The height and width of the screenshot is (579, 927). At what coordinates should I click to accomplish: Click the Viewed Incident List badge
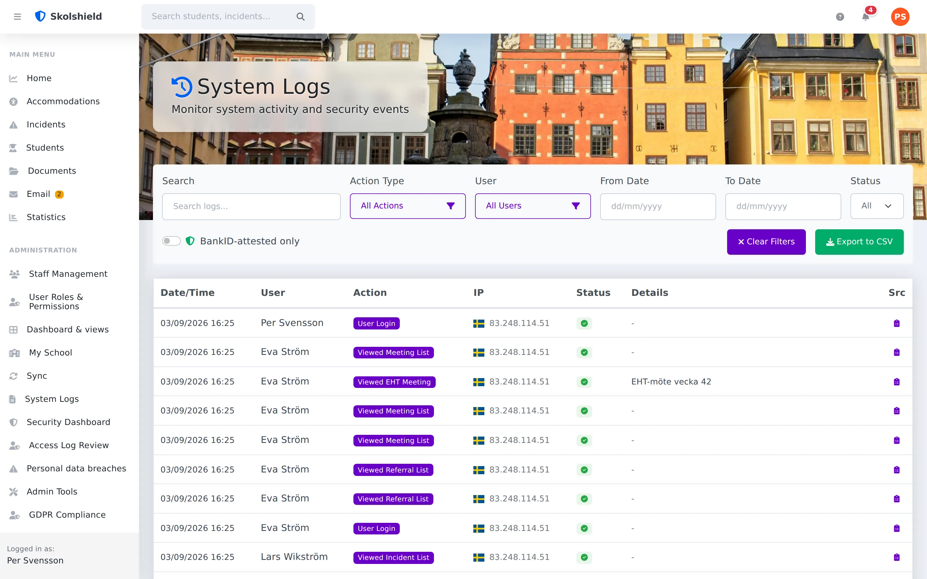393,557
